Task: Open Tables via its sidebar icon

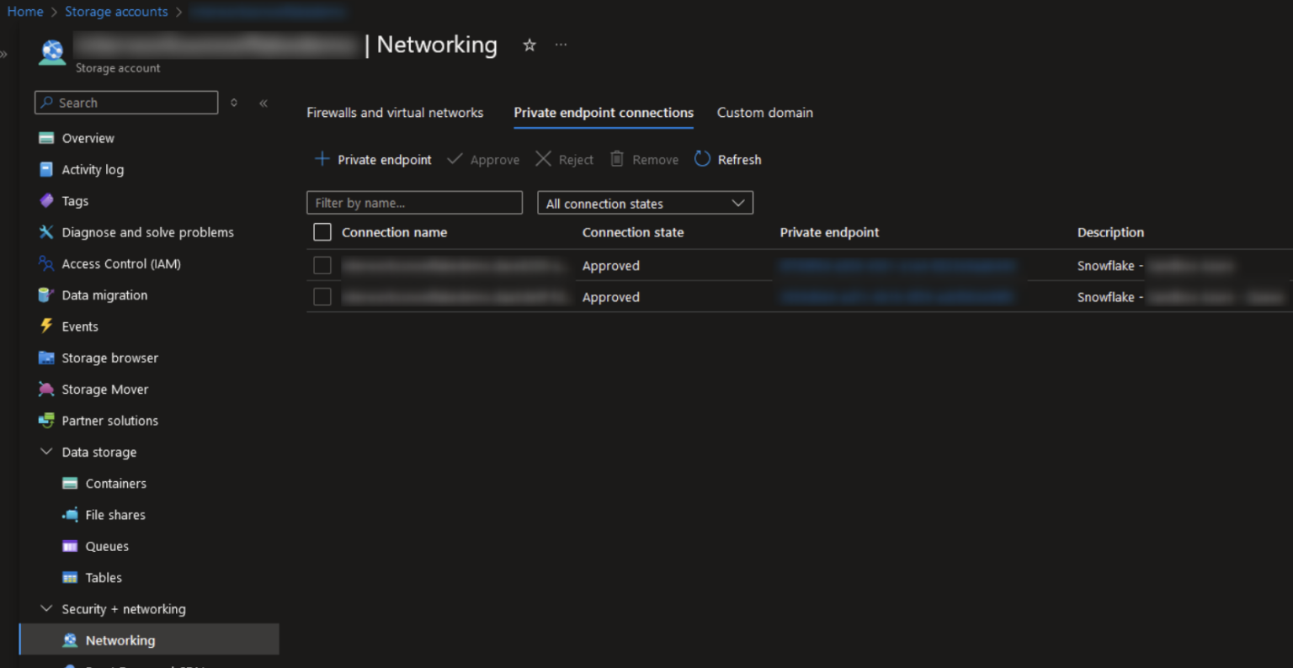Action: tap(70, 577)
